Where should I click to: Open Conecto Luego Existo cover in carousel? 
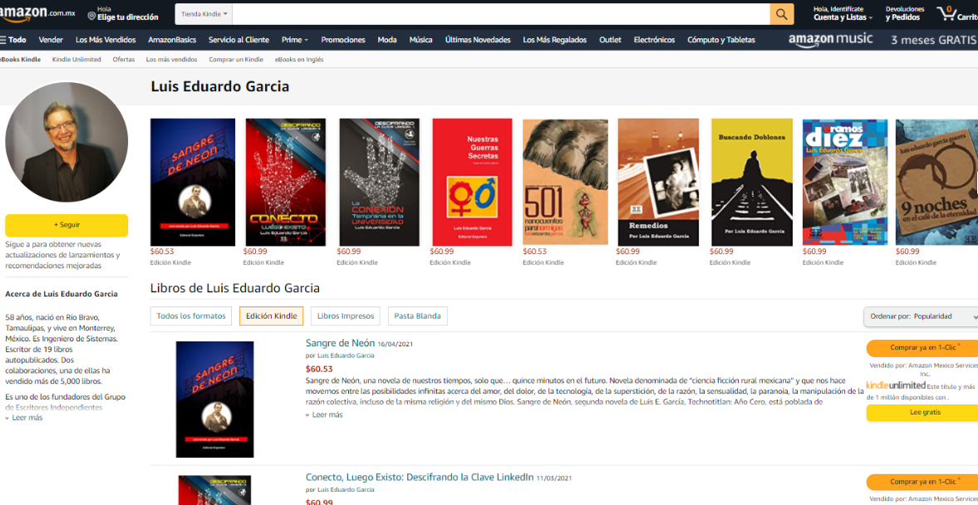pos(286,182)
